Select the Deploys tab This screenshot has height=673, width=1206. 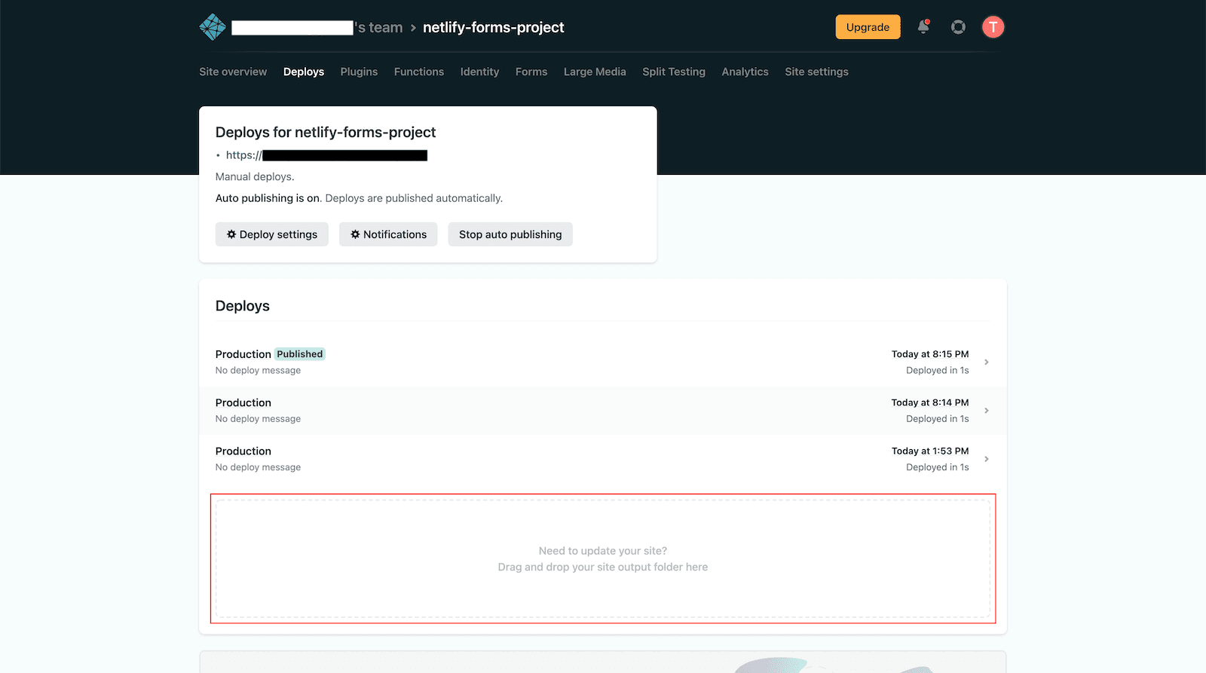304,72
